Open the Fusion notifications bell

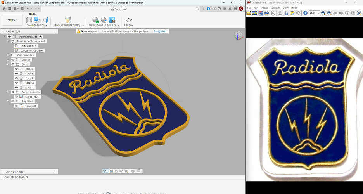coord(230,9)
